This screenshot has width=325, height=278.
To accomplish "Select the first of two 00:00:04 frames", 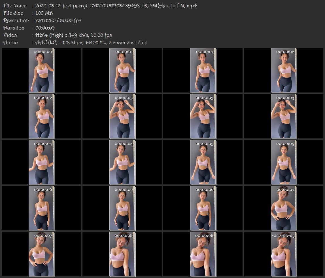I will click(41, 162).
